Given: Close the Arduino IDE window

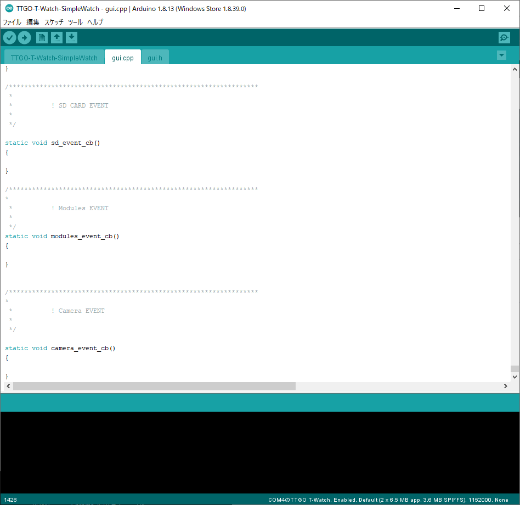Looking at the screenshot, I should [506, 9].
